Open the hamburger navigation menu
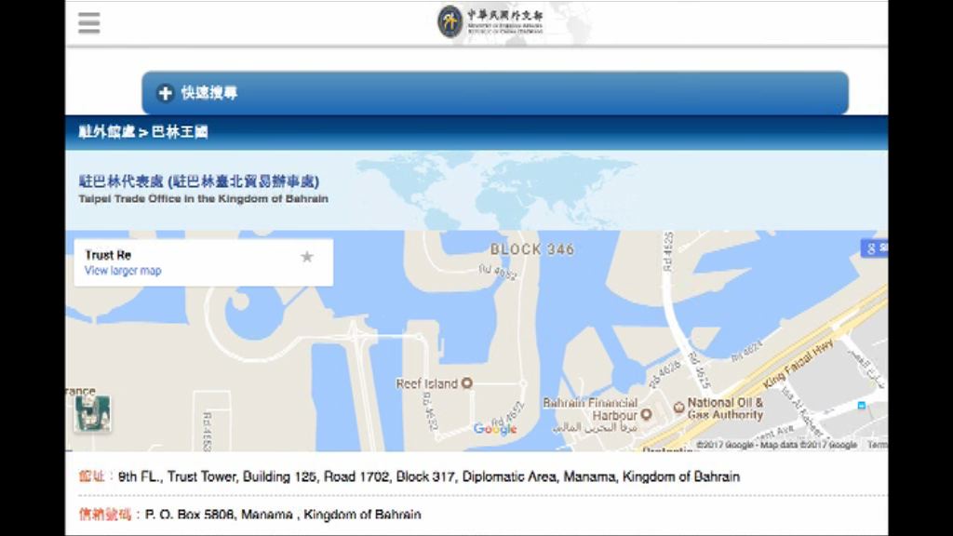This screenshot has width=953, height=536. point(88,21)
